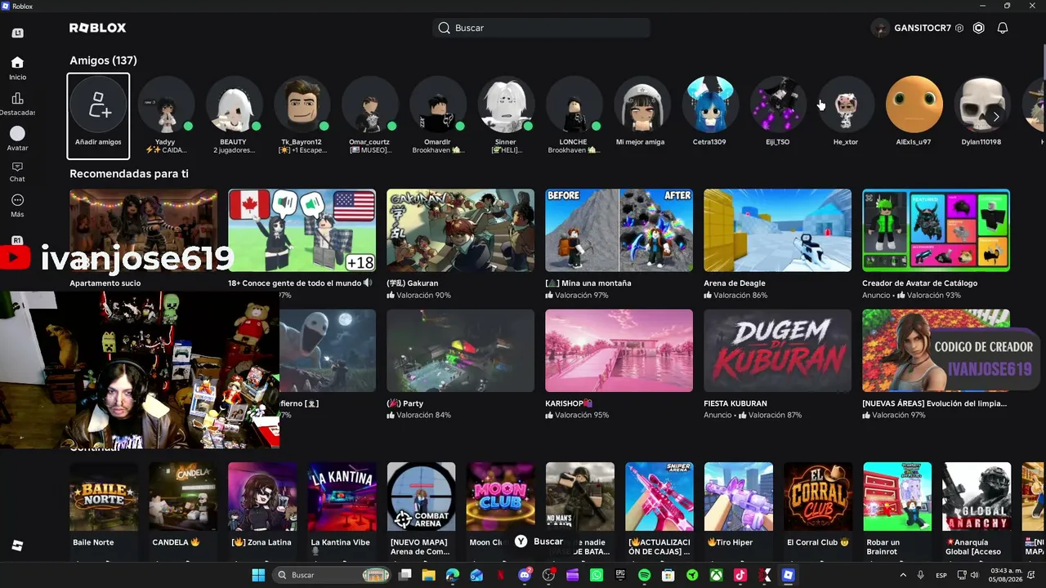The width and height of the screenshot is (1046, 588).
Task: Open Spotify from the taskbar
Action: (644, 575)
